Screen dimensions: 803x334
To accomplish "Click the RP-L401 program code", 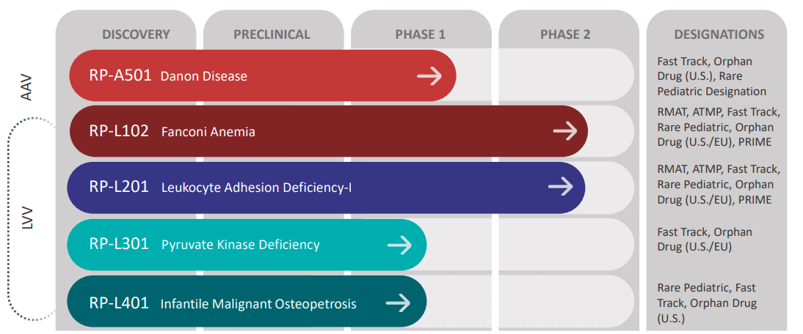I will [x=119, y=303].
